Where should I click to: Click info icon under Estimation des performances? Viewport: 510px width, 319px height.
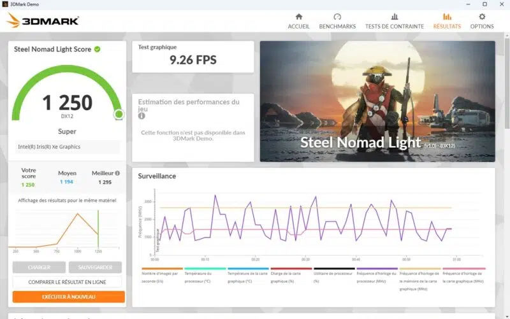point(142,116)
